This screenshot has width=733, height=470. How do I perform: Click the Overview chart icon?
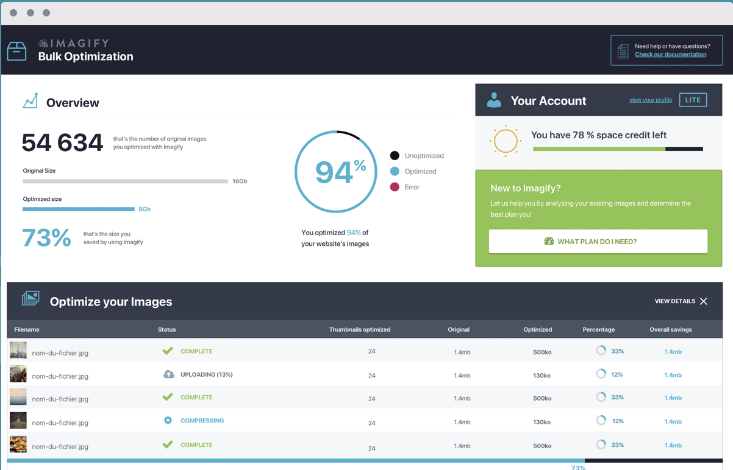coord(30,101)
